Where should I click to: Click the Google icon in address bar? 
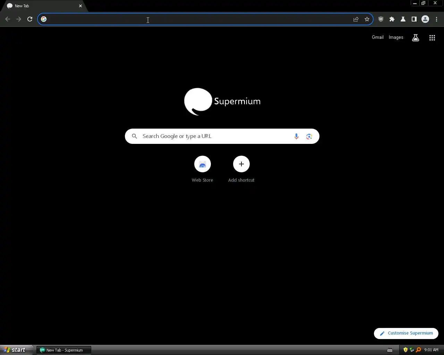point(44,19)
